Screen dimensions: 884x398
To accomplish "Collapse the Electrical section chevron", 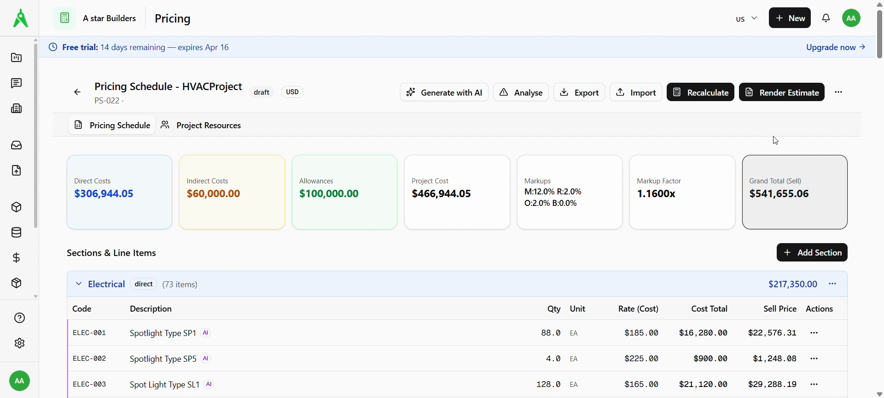I will click(x=79, y=284).
